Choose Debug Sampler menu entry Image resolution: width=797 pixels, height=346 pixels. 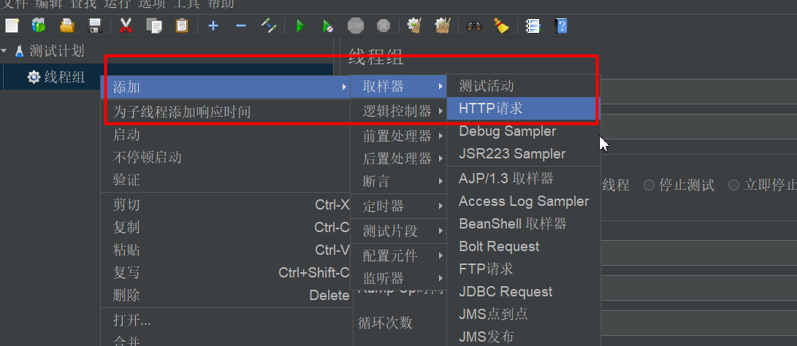pyautogui.click(x=507, y=131)
